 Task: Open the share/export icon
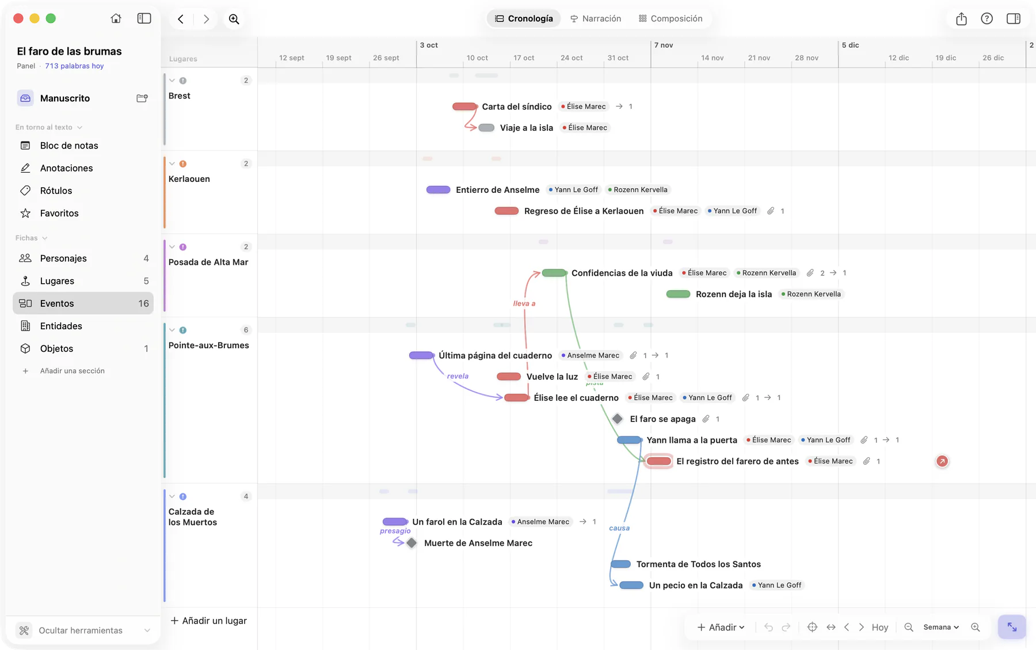tap(961, 19)
